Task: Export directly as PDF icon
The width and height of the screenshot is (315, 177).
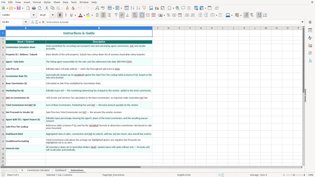Action: click(x=28, y=8)
